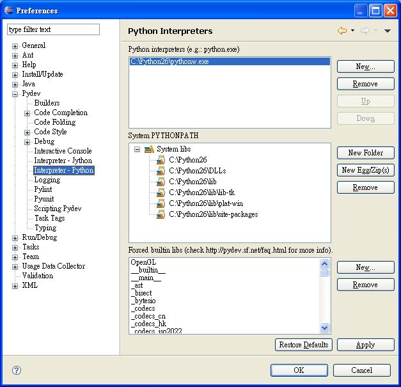Select C:\Python26\pythonw.exe interpreter entry
Image resolution: width=401 pixels, height=387 pixels.
click(x=230, y=61)
